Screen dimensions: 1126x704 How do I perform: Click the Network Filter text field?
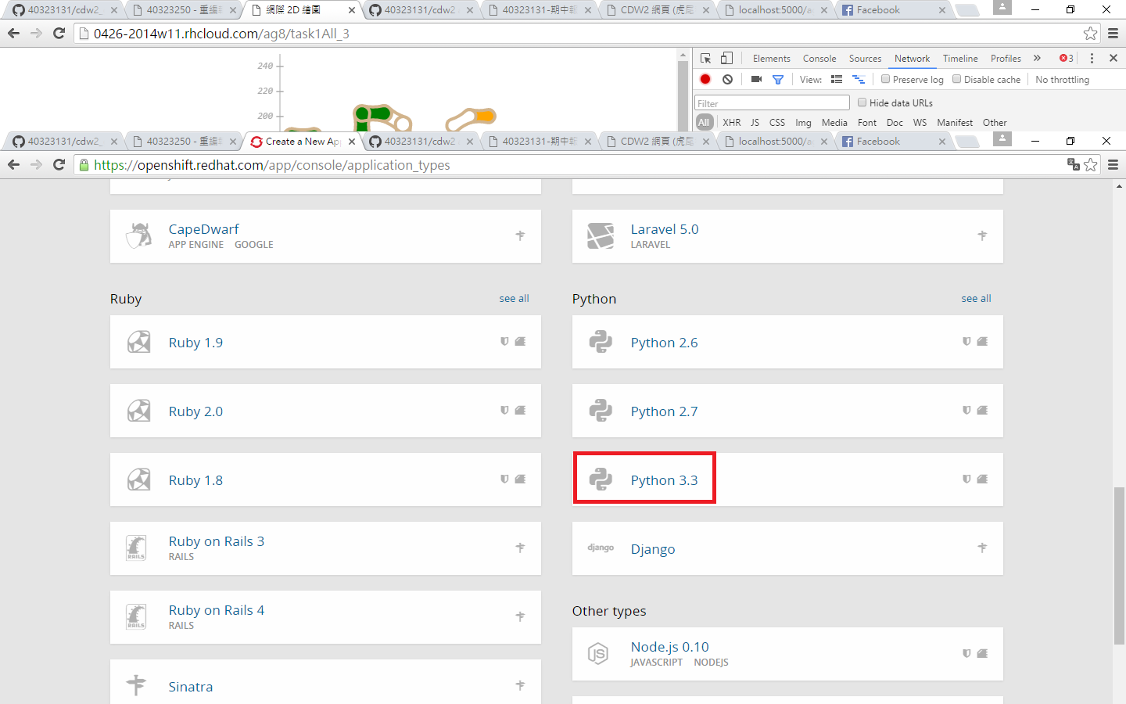point(772,103)
